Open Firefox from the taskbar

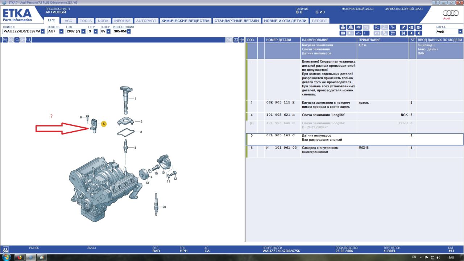point(19,257)
